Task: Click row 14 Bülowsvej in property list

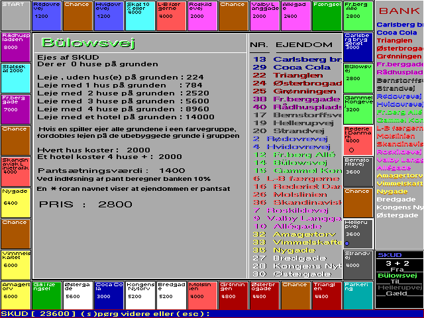Action: pos(290,163)
